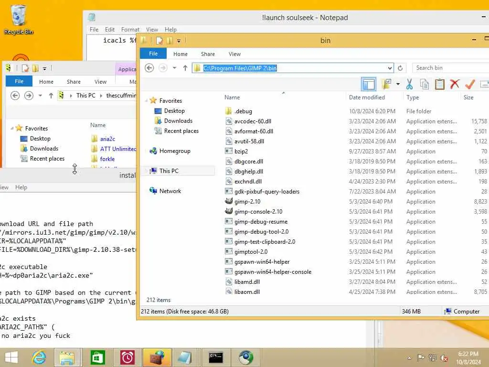Viewport: 489px width, 367px height.
Task: Select gimp-console-2.10 application icon
Action: (229, 211)
